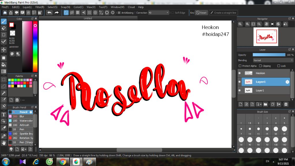Select the Lasso selection tool

click(3, 86)
